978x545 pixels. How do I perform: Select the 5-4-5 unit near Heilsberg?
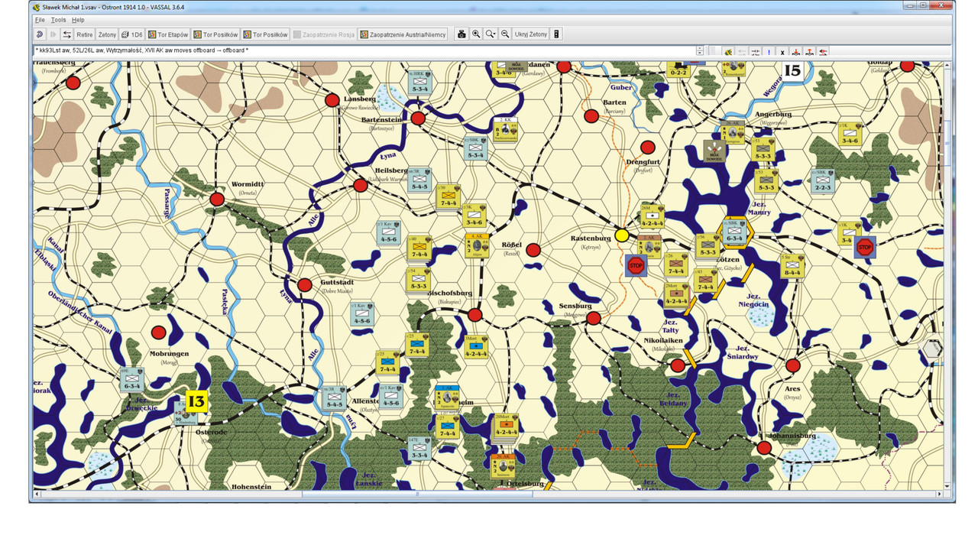pos(419,180)
